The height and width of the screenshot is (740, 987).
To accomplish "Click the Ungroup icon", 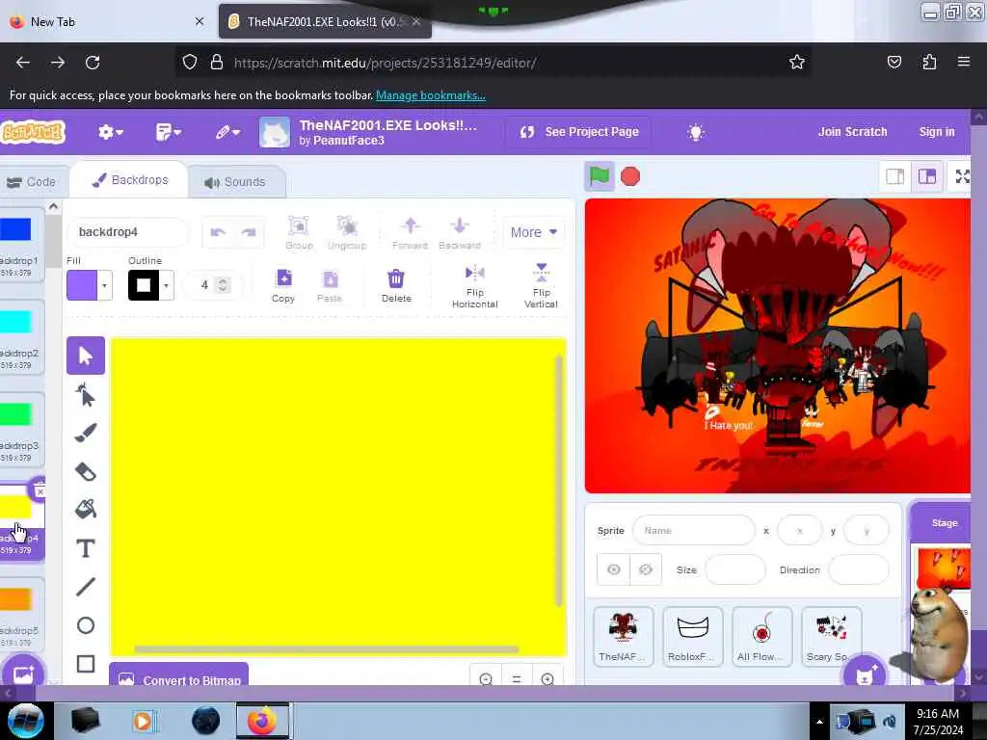I will [x=347, y=232].
